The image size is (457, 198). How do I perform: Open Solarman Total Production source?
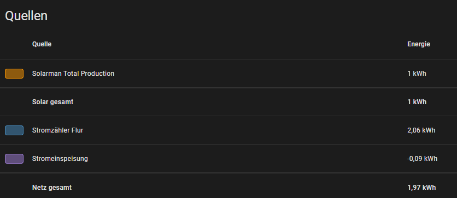[x=73, y=74]
